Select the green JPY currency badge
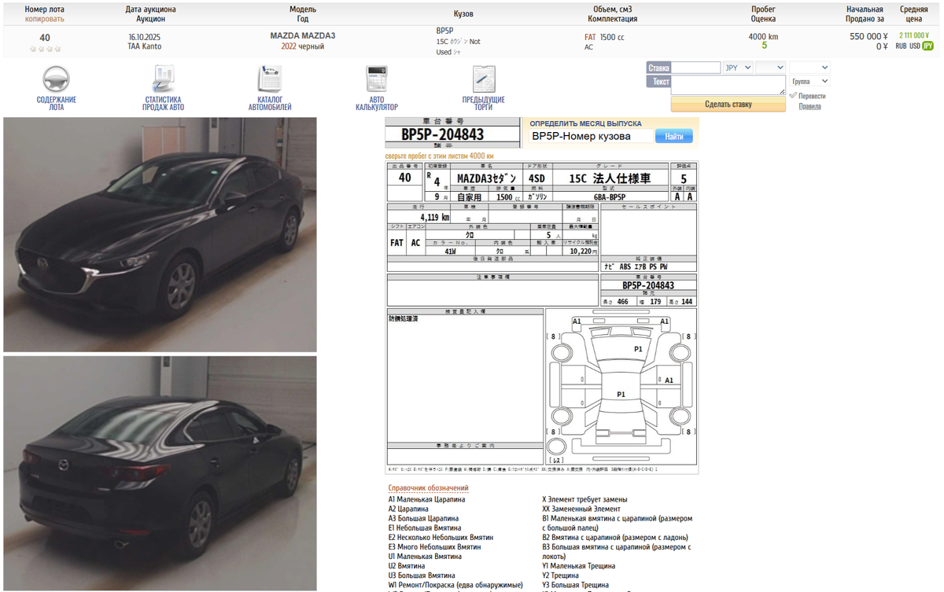Viewport: 944px width, 592px height. click(928, 46)
